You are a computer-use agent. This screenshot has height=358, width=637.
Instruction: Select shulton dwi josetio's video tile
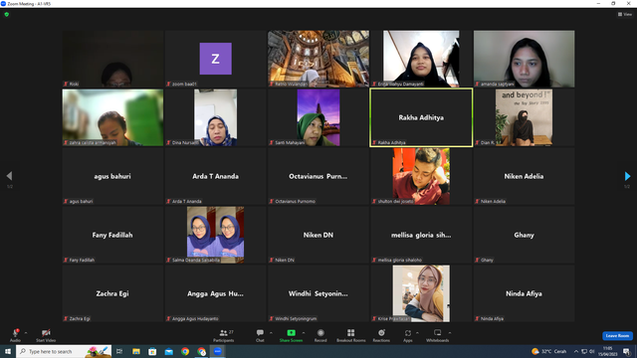421,176
